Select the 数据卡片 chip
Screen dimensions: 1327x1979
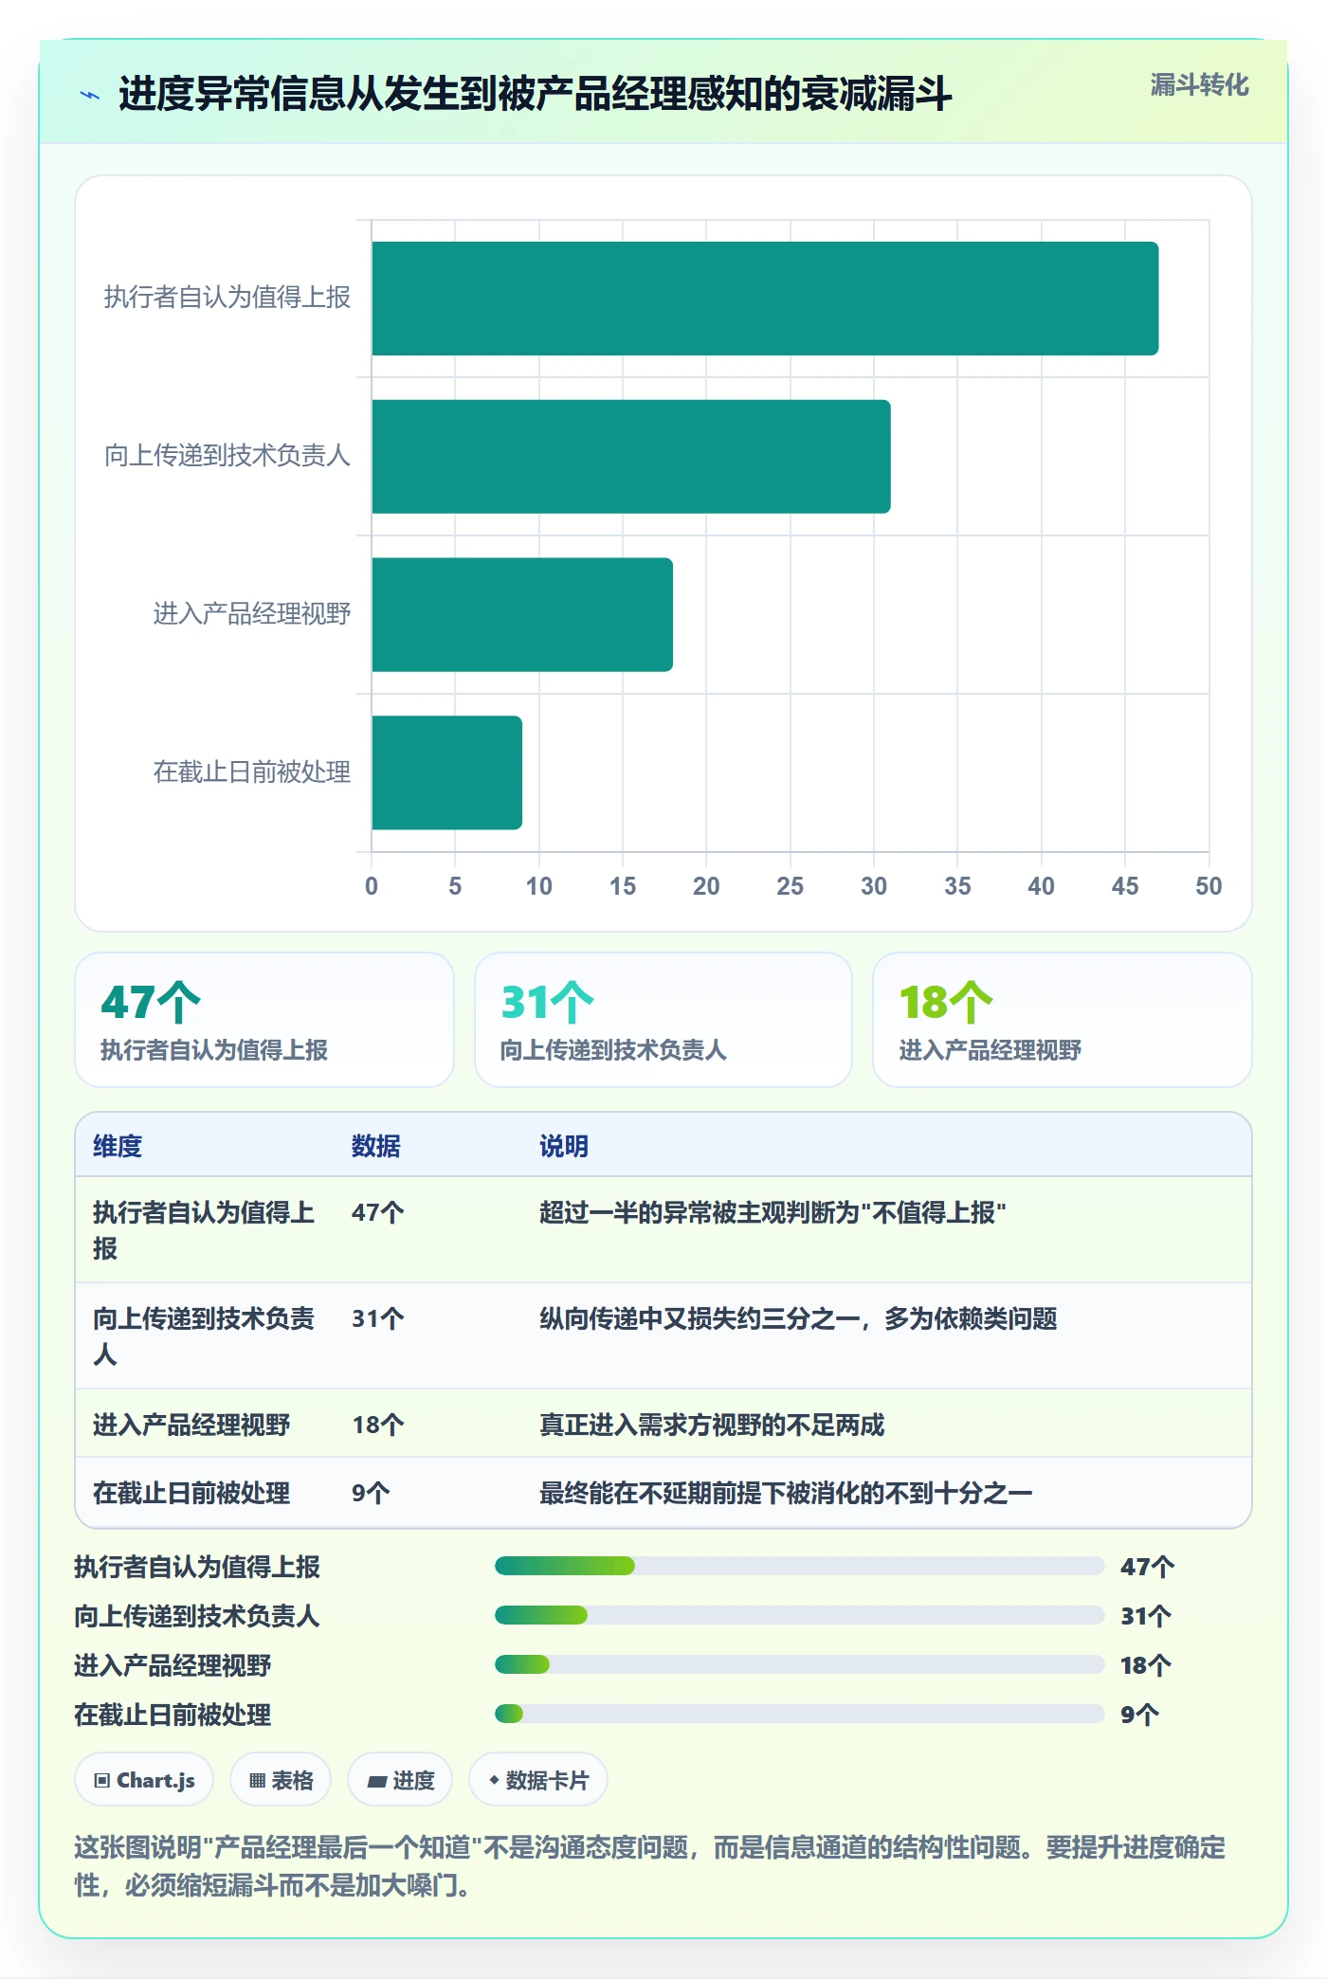tap(538, 1780)
